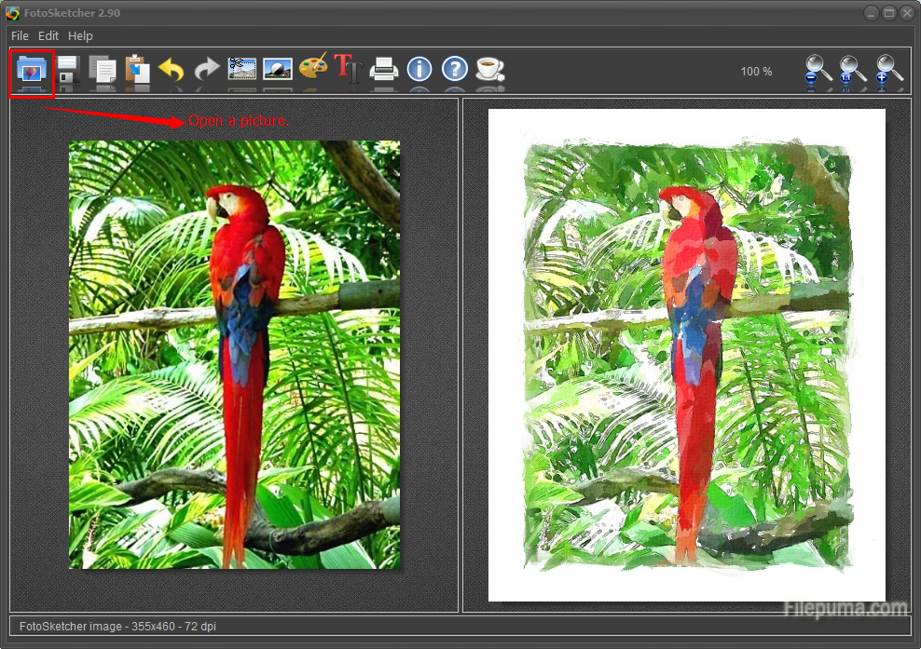
Task: Open the edit source image icon
Action: [278, 69]
